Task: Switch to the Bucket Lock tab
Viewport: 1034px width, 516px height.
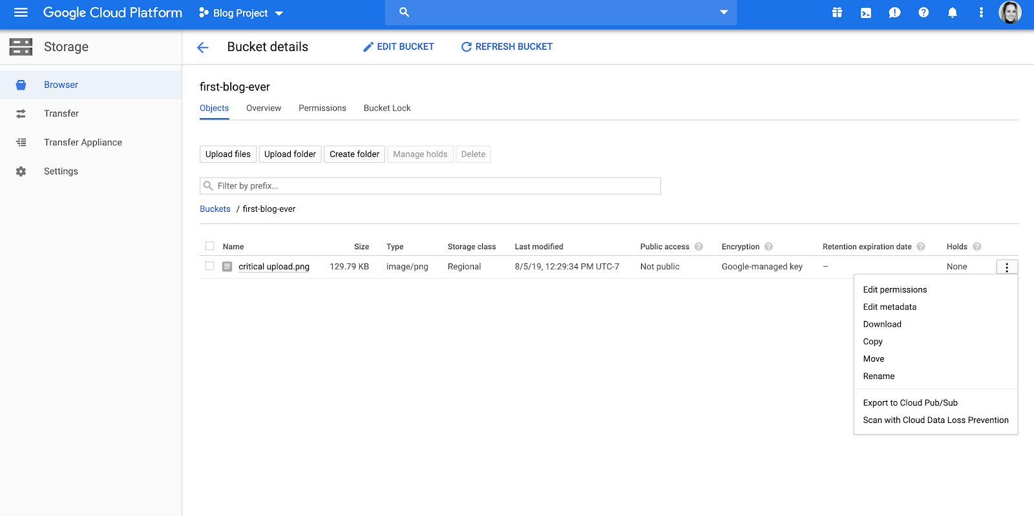Action: [387, 108]
